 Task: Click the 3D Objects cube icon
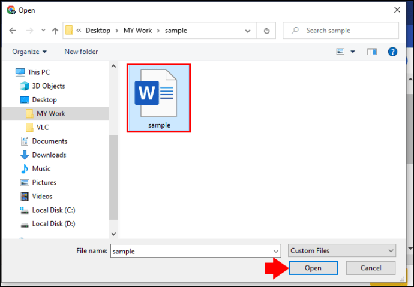(x=25, y=86)
